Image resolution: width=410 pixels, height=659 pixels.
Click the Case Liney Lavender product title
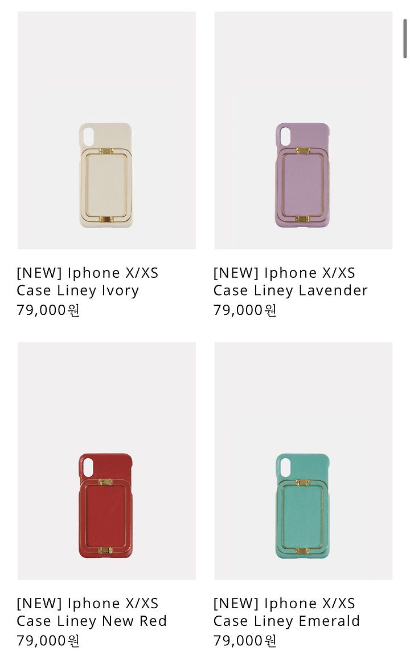tap(290, 282)
